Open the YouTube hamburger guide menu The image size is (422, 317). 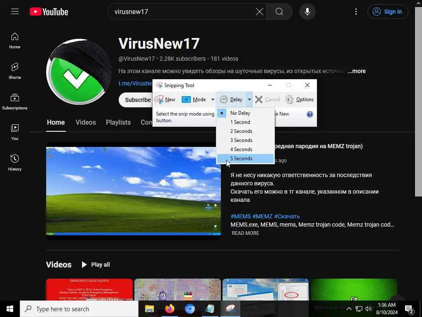pyautogui.click(x=15, y=12)
